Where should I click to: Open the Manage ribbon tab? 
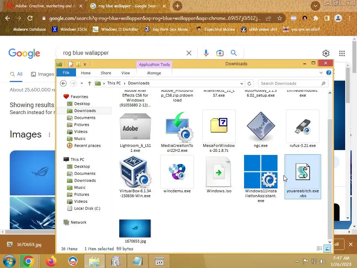(154, 73)
